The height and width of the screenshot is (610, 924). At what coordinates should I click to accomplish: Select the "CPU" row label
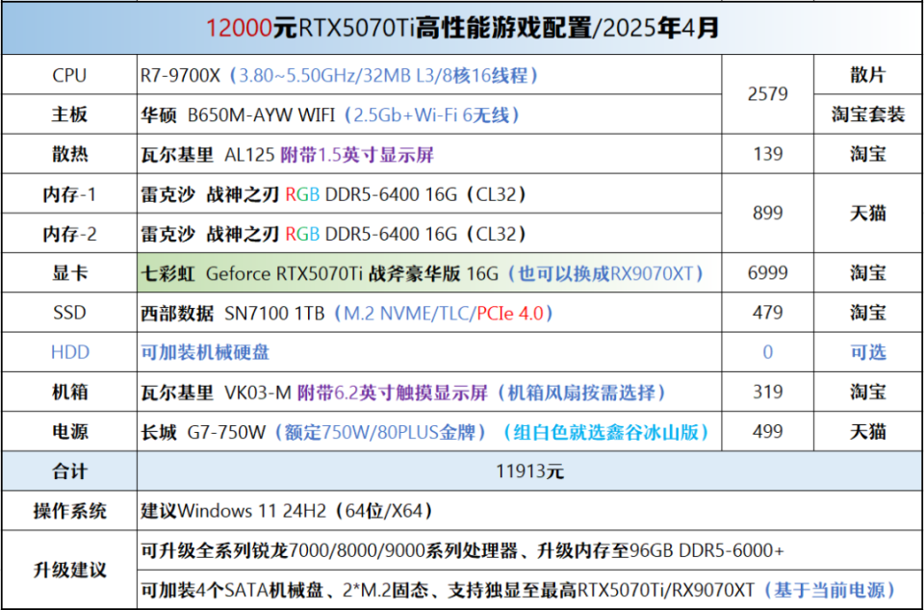point(69,75)
